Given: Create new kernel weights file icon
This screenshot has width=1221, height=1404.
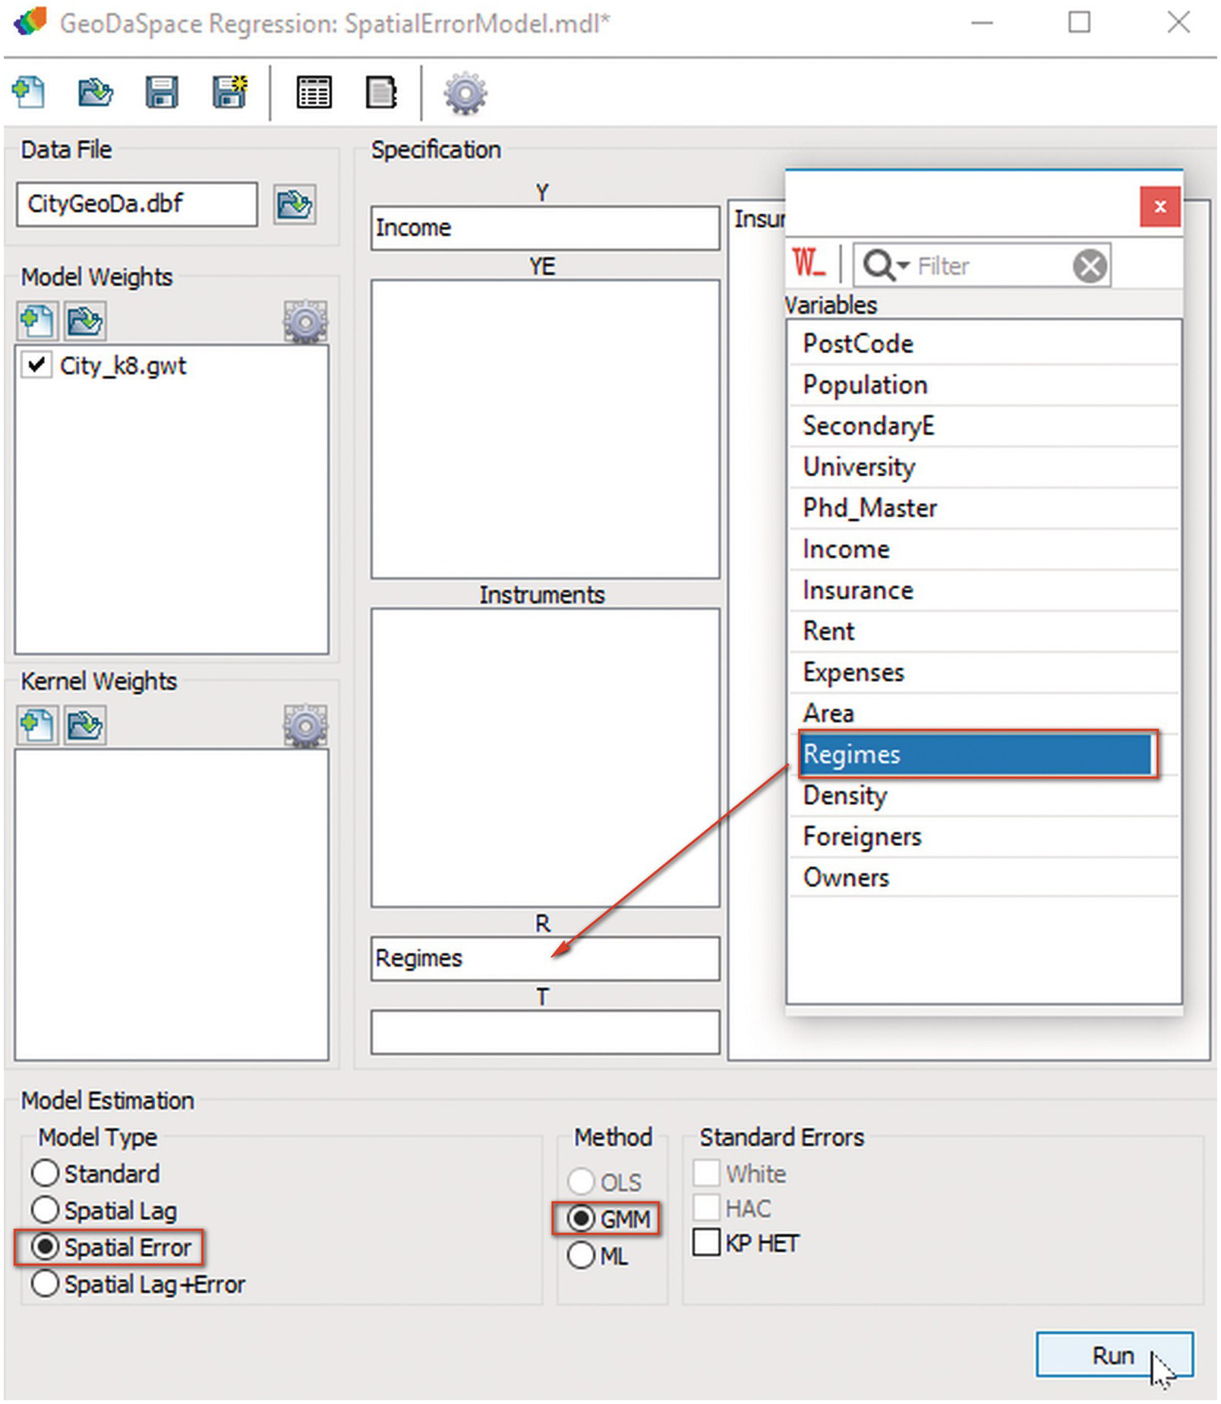Looking at the screenshot, I should 37,725.
